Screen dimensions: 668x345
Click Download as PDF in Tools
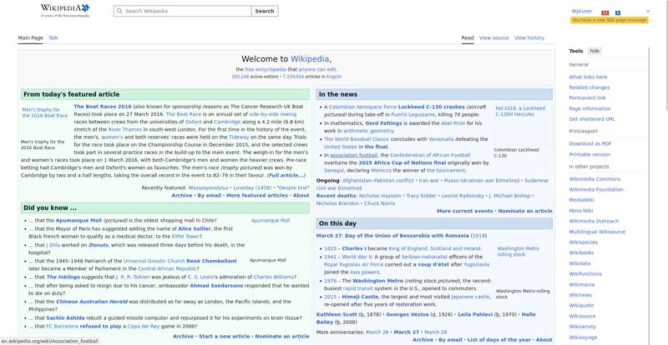coord(590,143)
